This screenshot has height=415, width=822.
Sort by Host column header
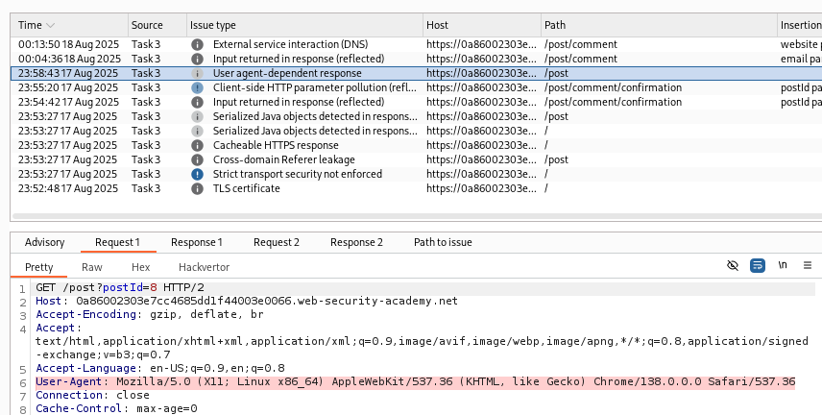(482, 25)
